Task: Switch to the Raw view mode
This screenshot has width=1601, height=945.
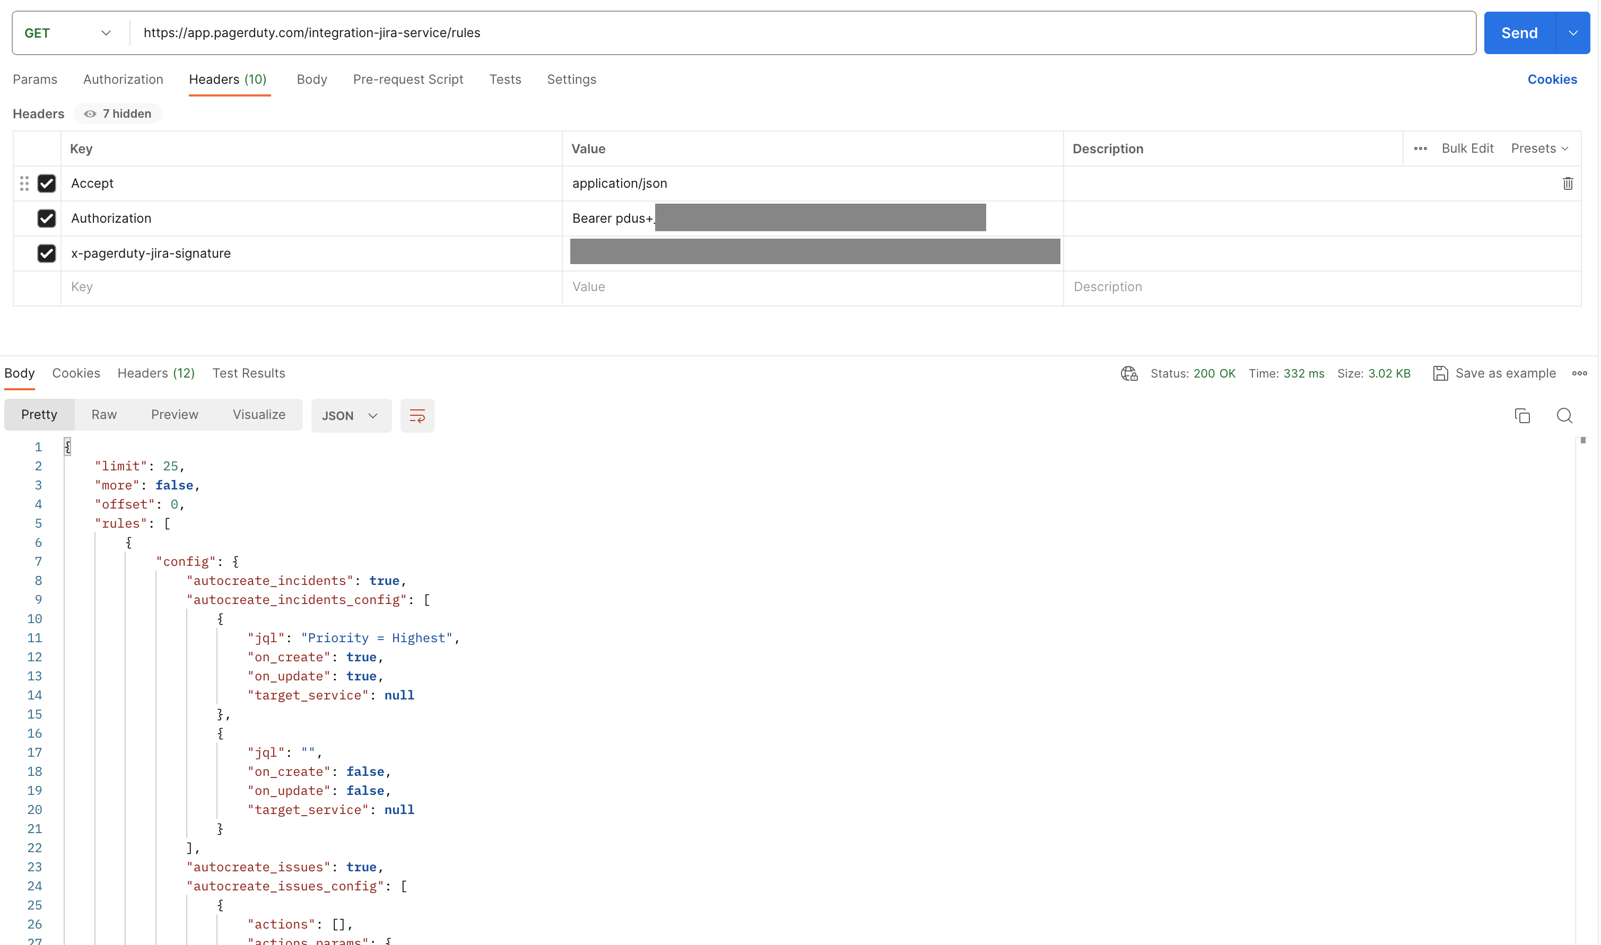Action: click(104, 415)
